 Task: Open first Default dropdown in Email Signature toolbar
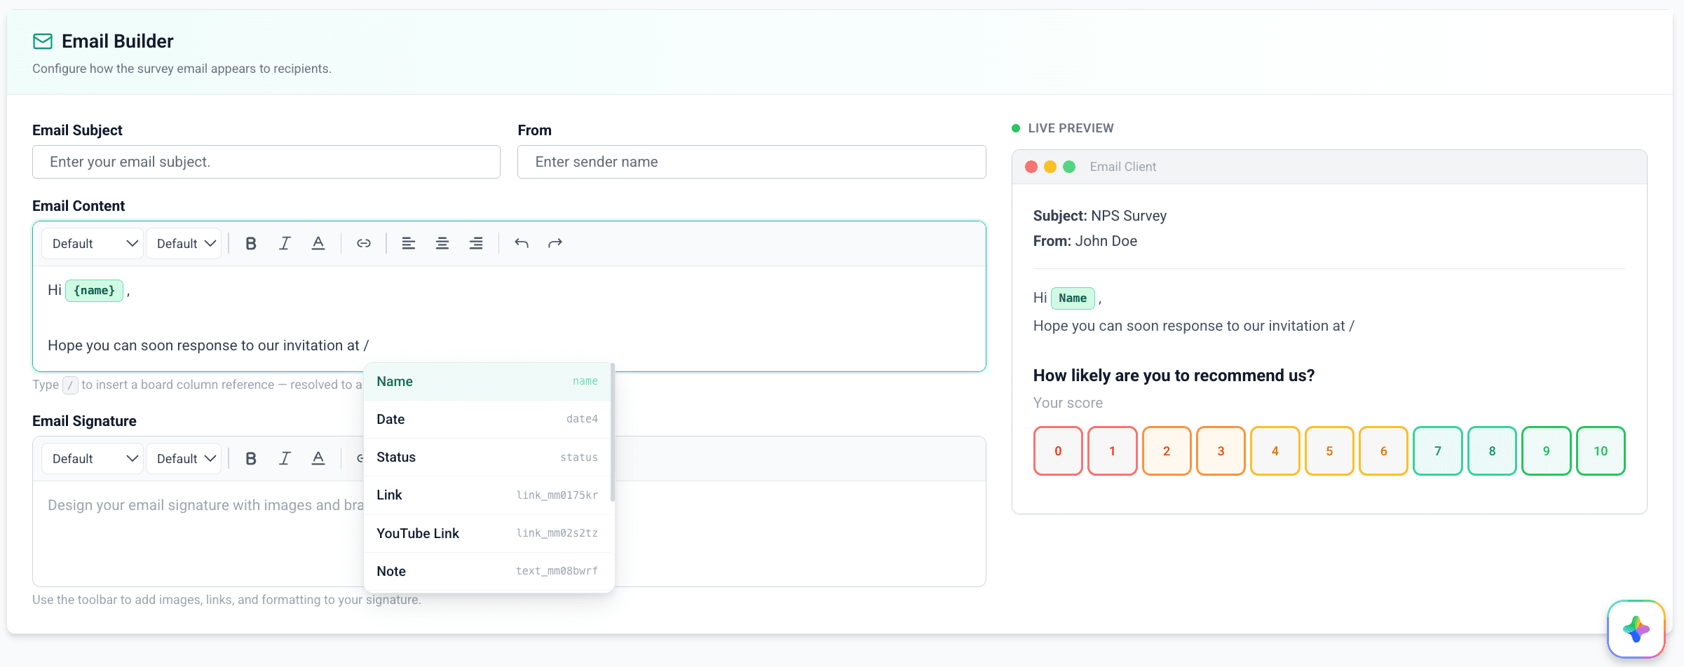(93, 458)
